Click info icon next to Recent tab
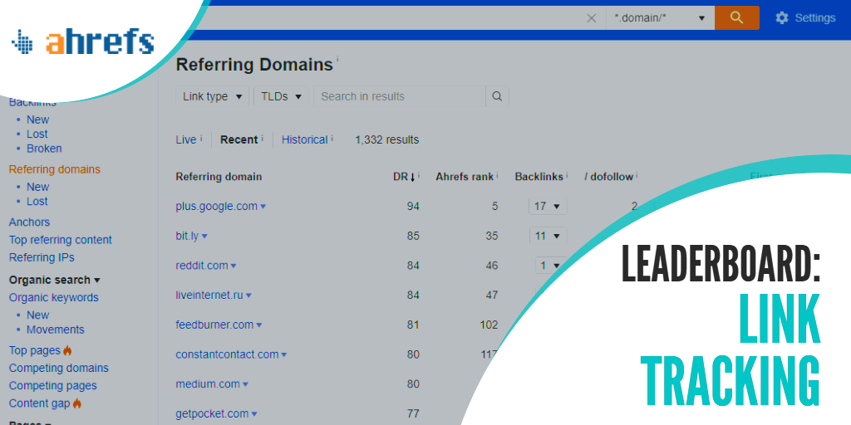The height and width of the screenshot is (425, 851). point(262,139)
